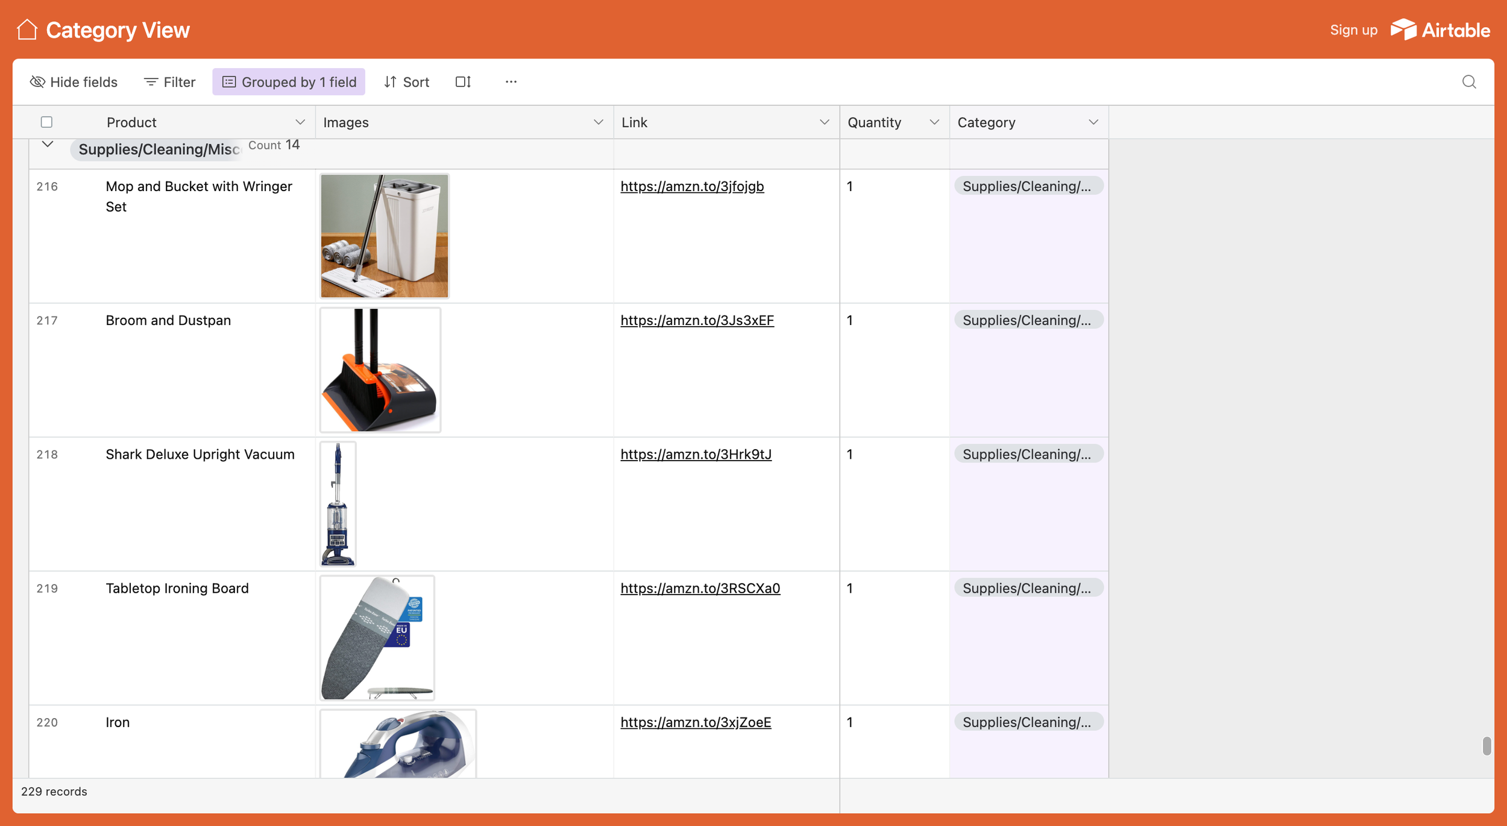Open the search magnifier icon
This screenshot has height=826, width=1507.
(1469, 82)
